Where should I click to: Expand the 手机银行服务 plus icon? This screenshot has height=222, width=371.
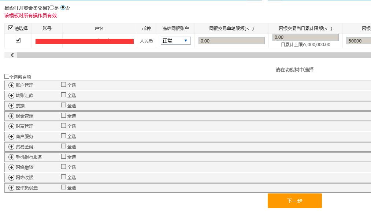click(11, 157)
